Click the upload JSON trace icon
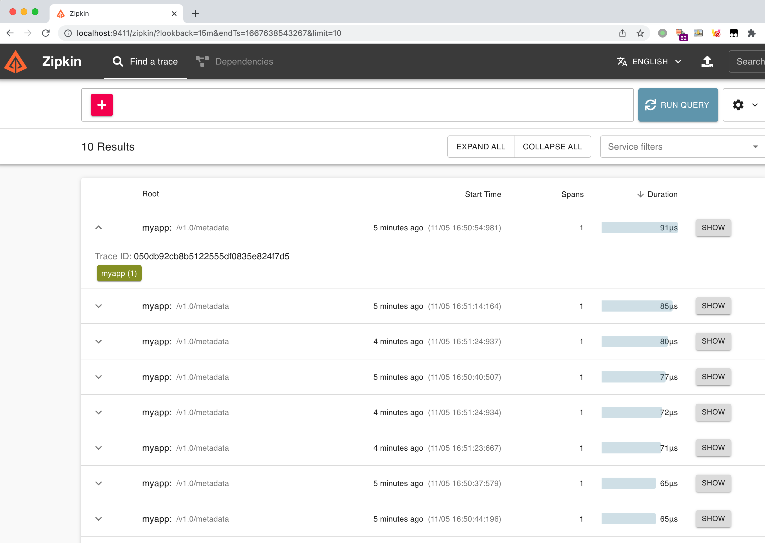 [707, 61]
